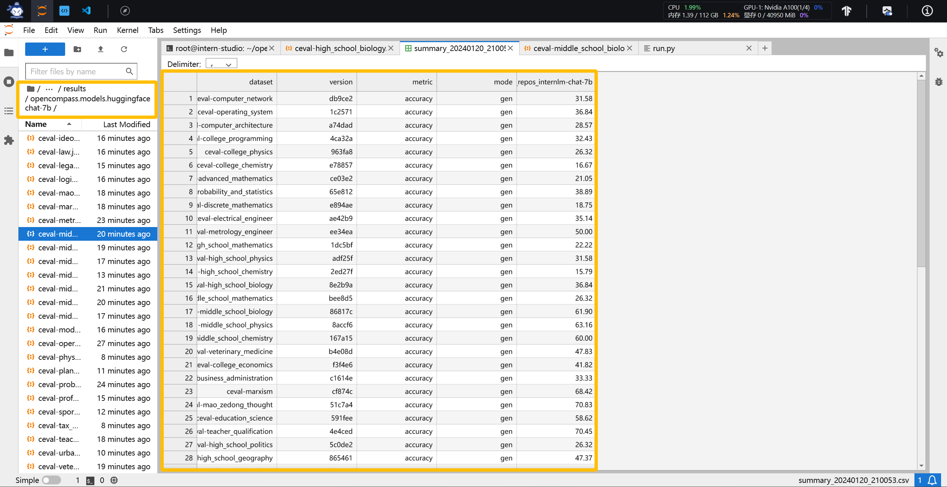Open the info icon at top right
947x487 pixels.
pyautogui.click(x=927, y=11)
